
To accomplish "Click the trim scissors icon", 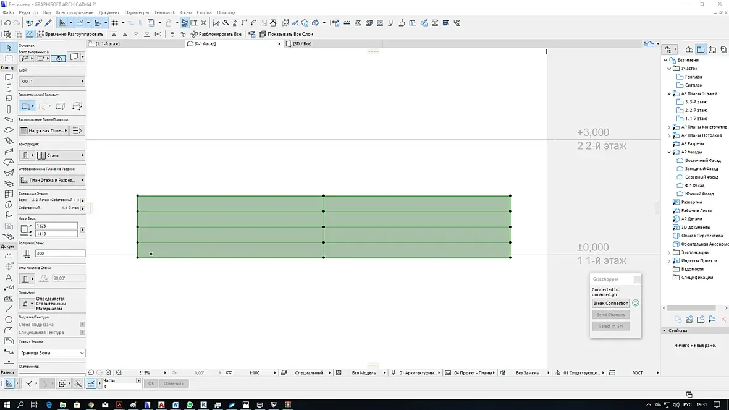I will 216,23.
